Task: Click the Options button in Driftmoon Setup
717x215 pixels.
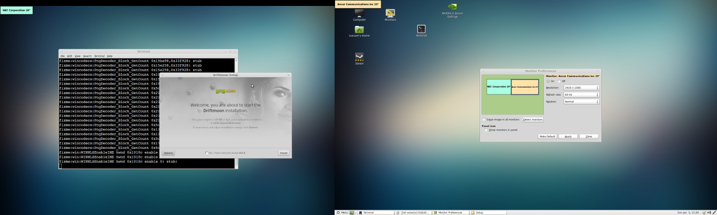Action: 168,153
